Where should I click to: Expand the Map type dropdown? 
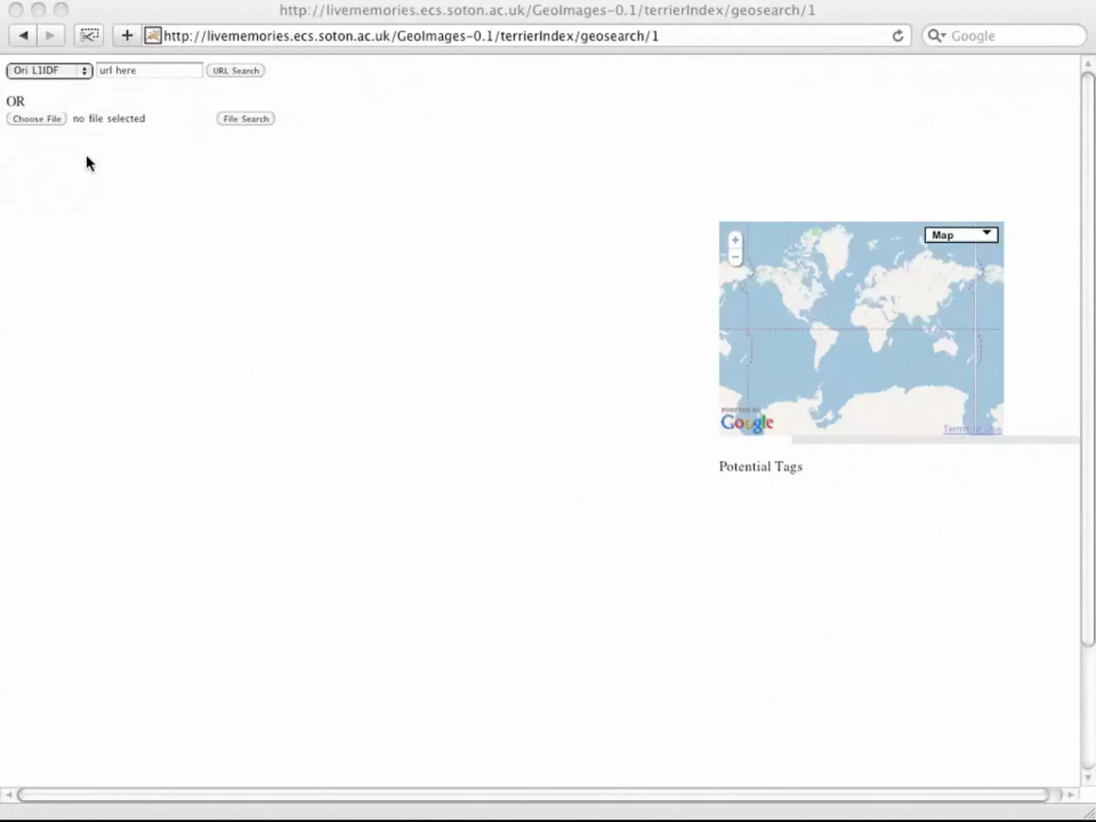click(x=961, y=235)
